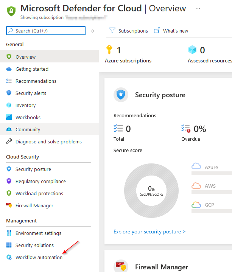Click the Overdue recommendations alert icon
The image size is (232, 272).
[x=186, y=129]
